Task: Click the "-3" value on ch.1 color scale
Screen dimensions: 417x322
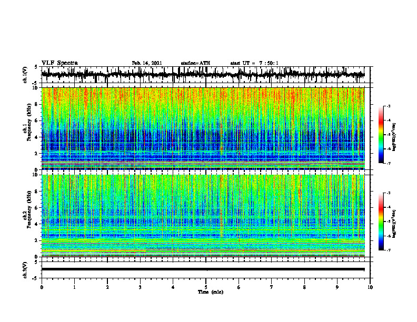Action: (388, 106)
